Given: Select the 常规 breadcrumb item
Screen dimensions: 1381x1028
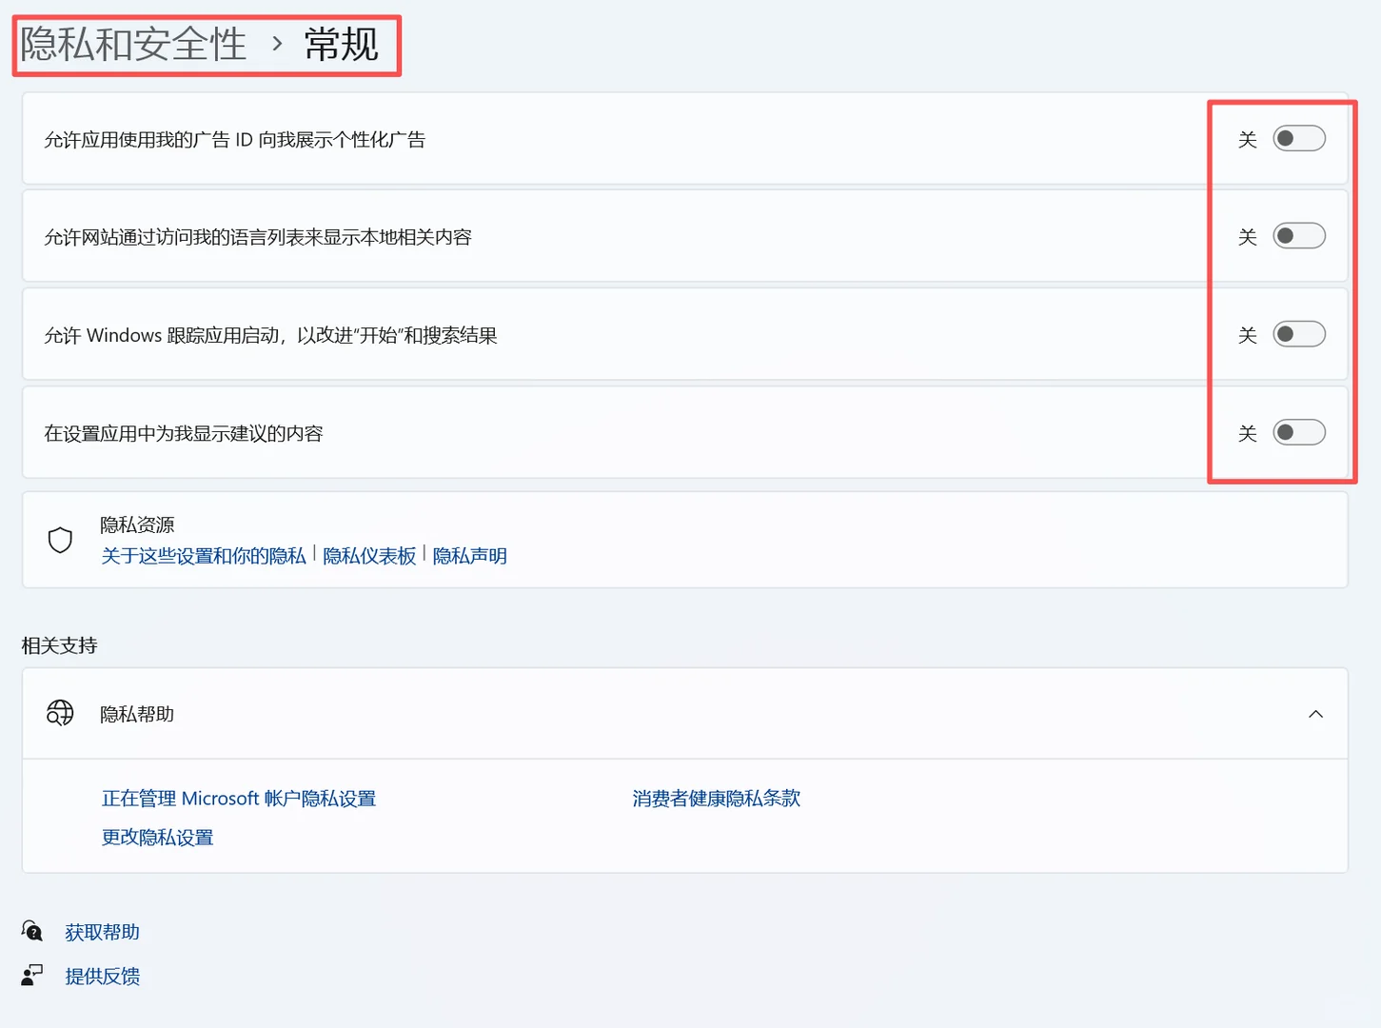Looking at the screenshot, I should [341, 45].
